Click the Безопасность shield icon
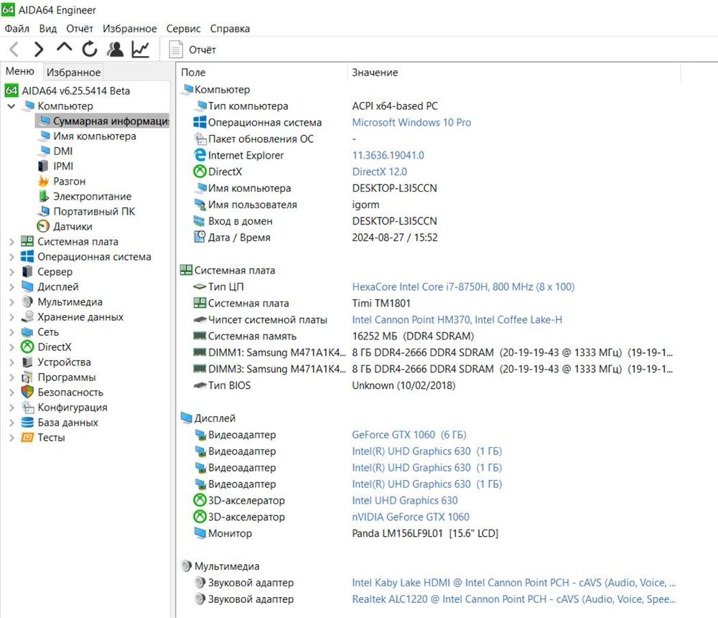Screen dimensions: 718x618 (27, 393)
